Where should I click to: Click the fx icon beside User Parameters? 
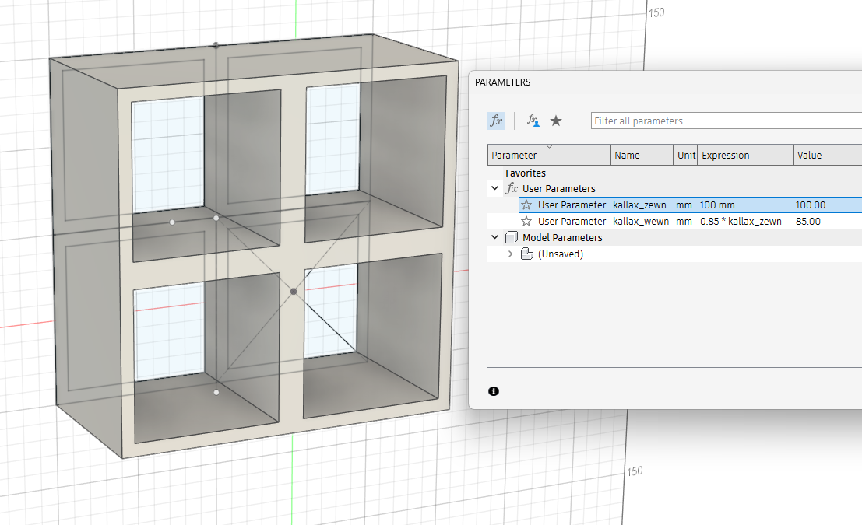(512, 189)
